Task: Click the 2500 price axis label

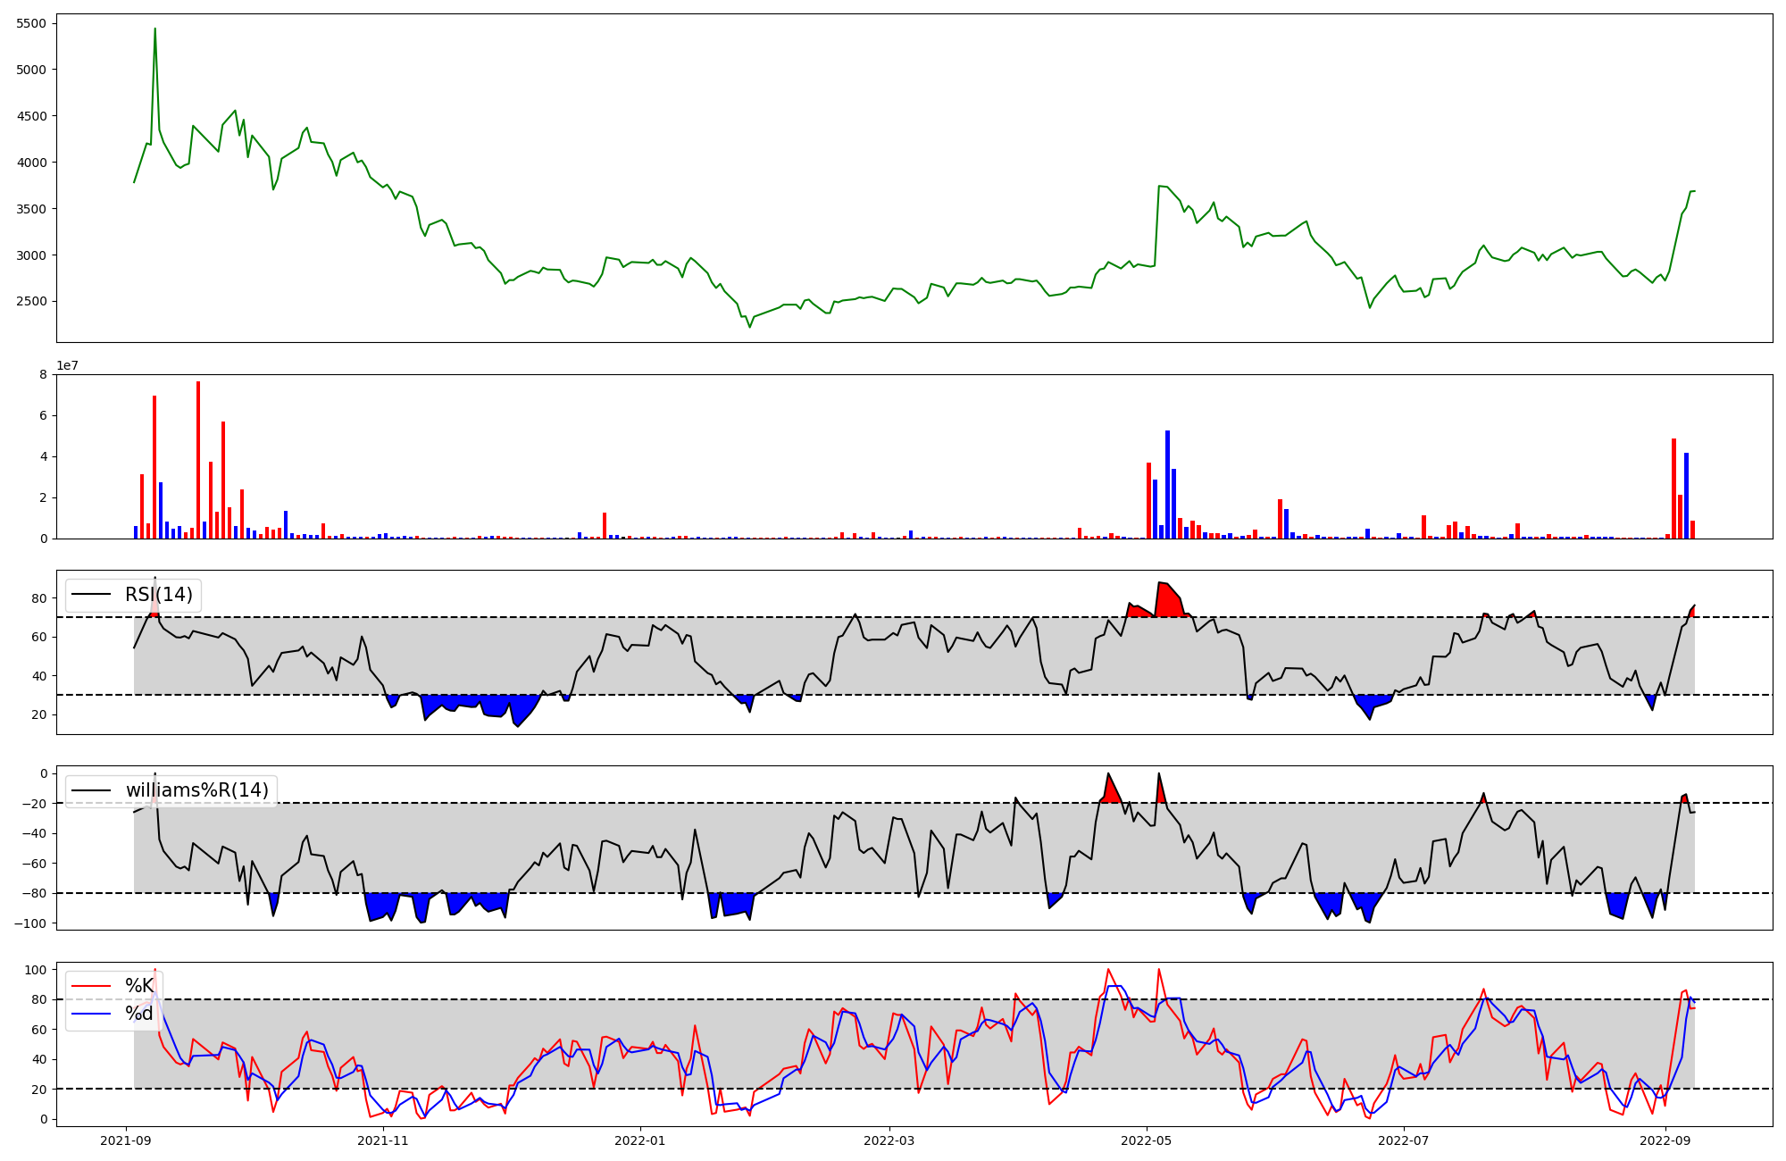Action: (31, 301)
